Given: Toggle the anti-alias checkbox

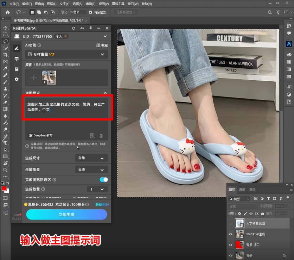Looking at the screenshot, I should click(91, 12).
